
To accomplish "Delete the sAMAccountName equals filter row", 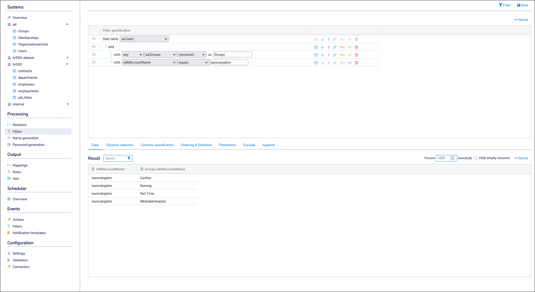I will coord(356,63).
